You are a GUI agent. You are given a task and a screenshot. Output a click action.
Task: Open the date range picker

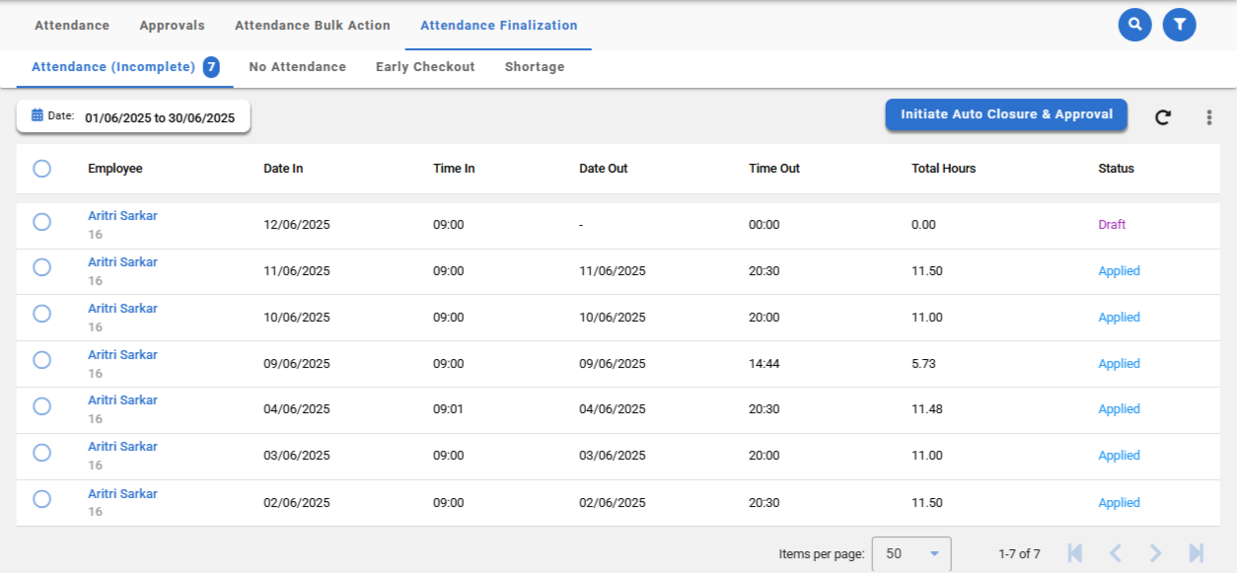coord(133,116)
